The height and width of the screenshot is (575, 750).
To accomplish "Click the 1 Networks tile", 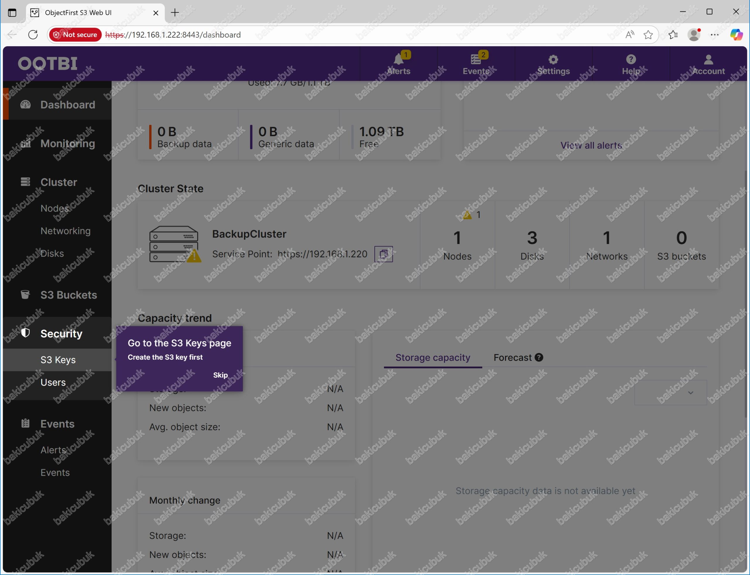I will pyautogui.click(x=606, y=245).
